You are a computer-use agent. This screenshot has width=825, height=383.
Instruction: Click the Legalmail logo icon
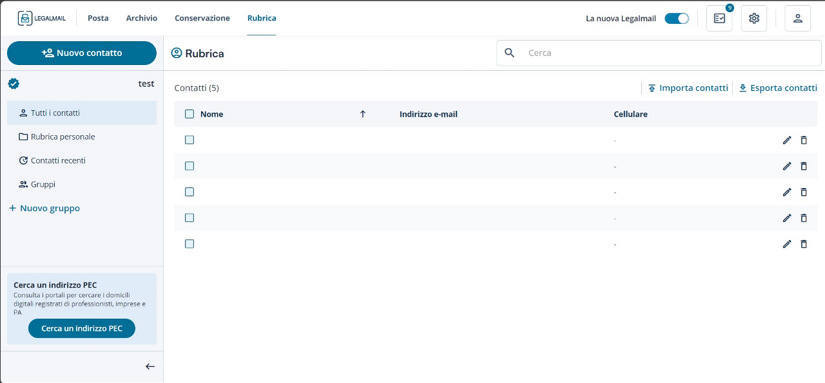coord(25,19)
